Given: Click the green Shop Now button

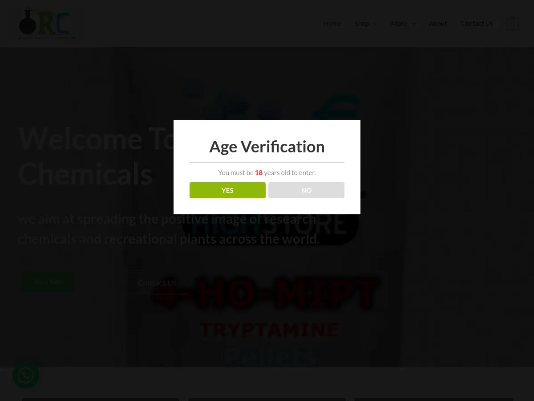Looking at the screenshot, I should pyautogui.click(x=48, y=282).
